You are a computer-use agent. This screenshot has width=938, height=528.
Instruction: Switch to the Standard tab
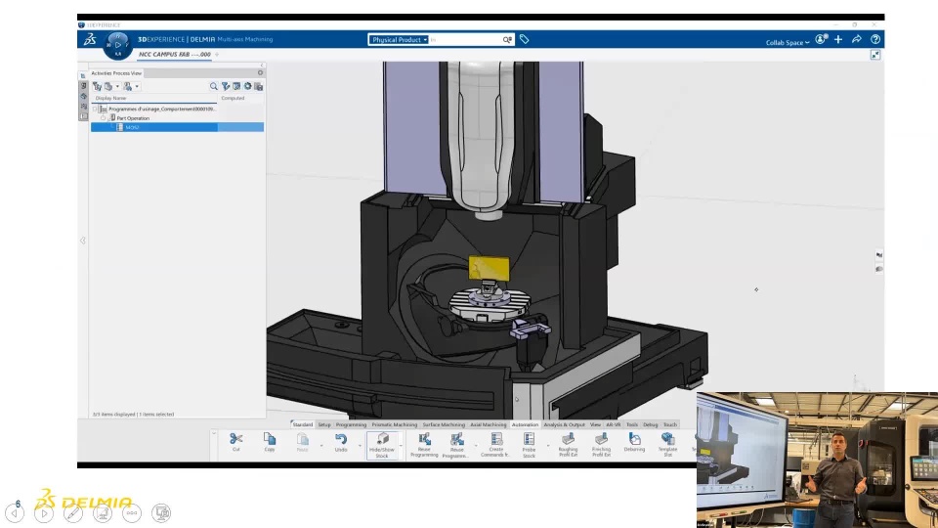point(302,424)
